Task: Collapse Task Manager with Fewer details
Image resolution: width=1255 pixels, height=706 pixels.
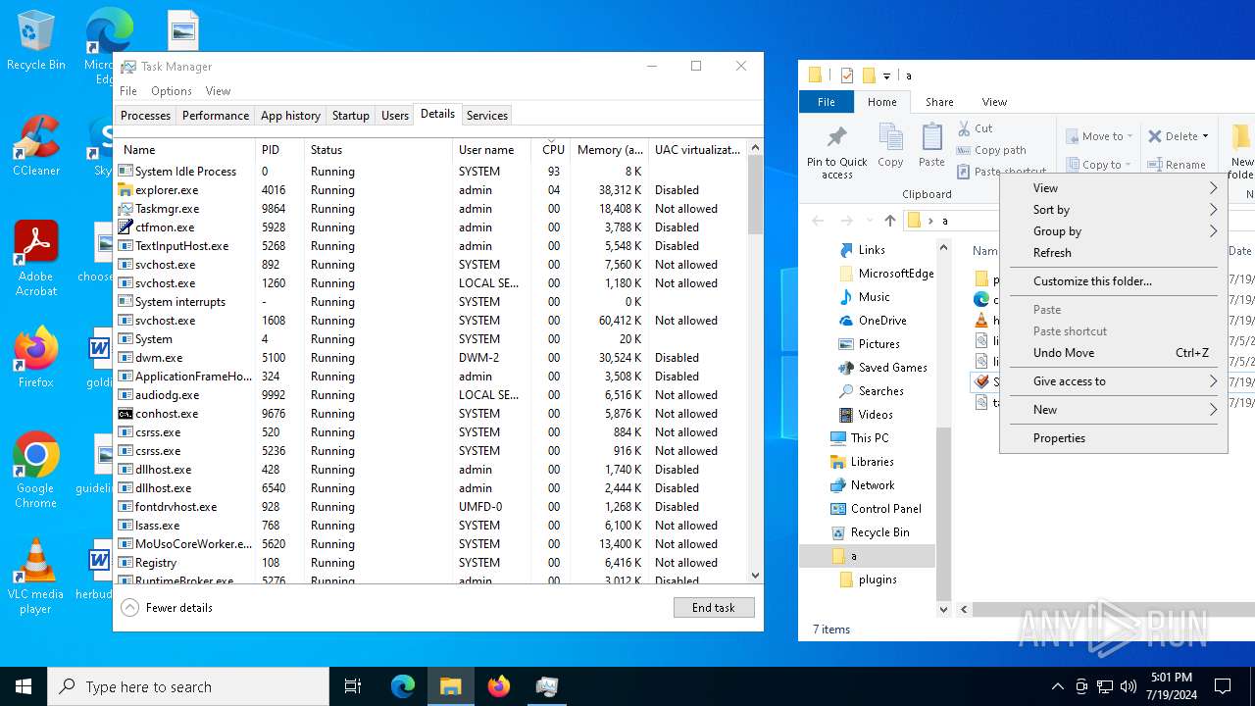Action: (168, 608)
